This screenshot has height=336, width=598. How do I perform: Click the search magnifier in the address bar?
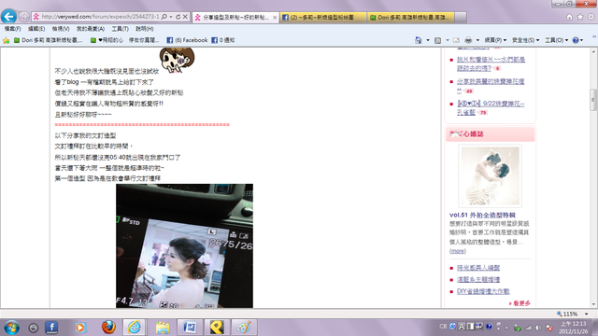click(164, 17)
